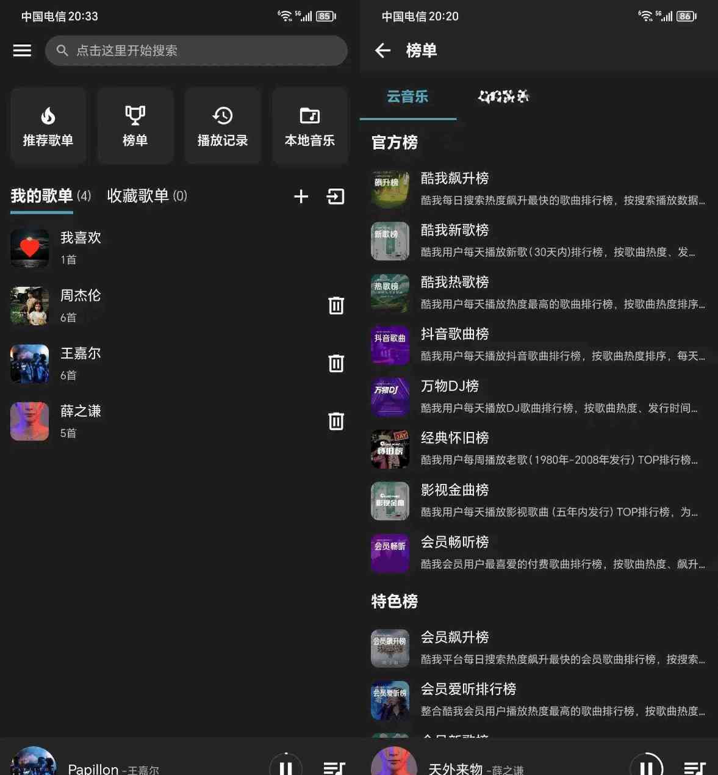Open 播放记录 play history
The image size is (718, 775).
pyautogui.click(x=223, y=126)
